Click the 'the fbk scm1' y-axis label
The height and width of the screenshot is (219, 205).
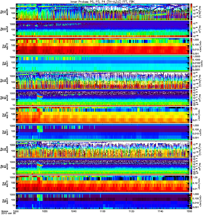tap(5, 201)
